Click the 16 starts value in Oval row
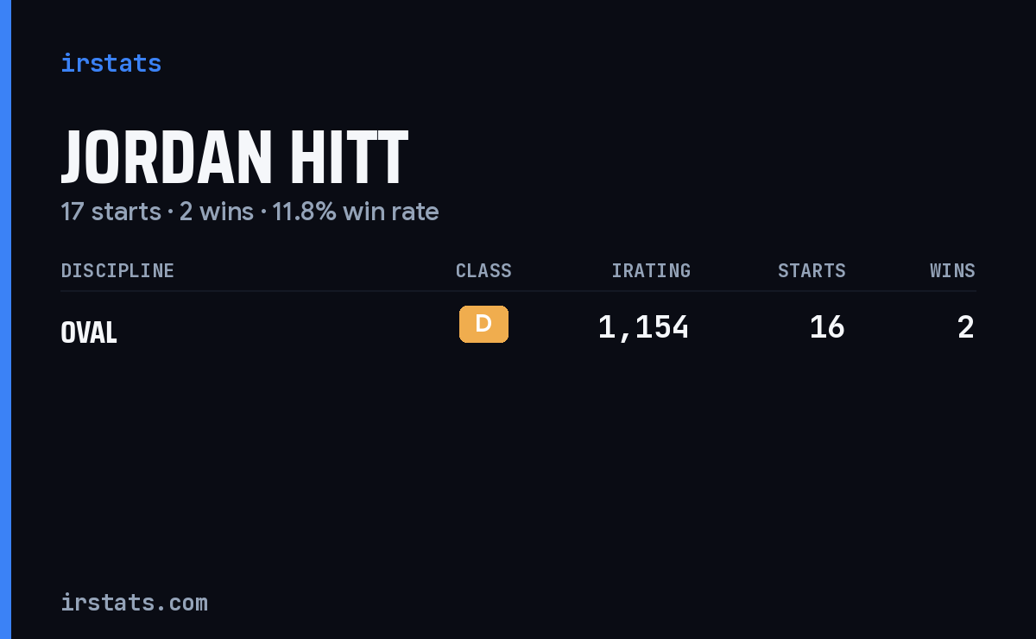The width and height of the screenshot is (1036, 639). tap(827, 327)
